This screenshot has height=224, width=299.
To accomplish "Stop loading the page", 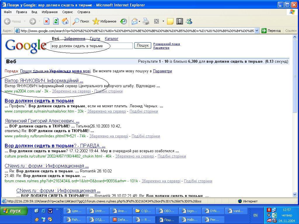I will click(x=46, y=22).
